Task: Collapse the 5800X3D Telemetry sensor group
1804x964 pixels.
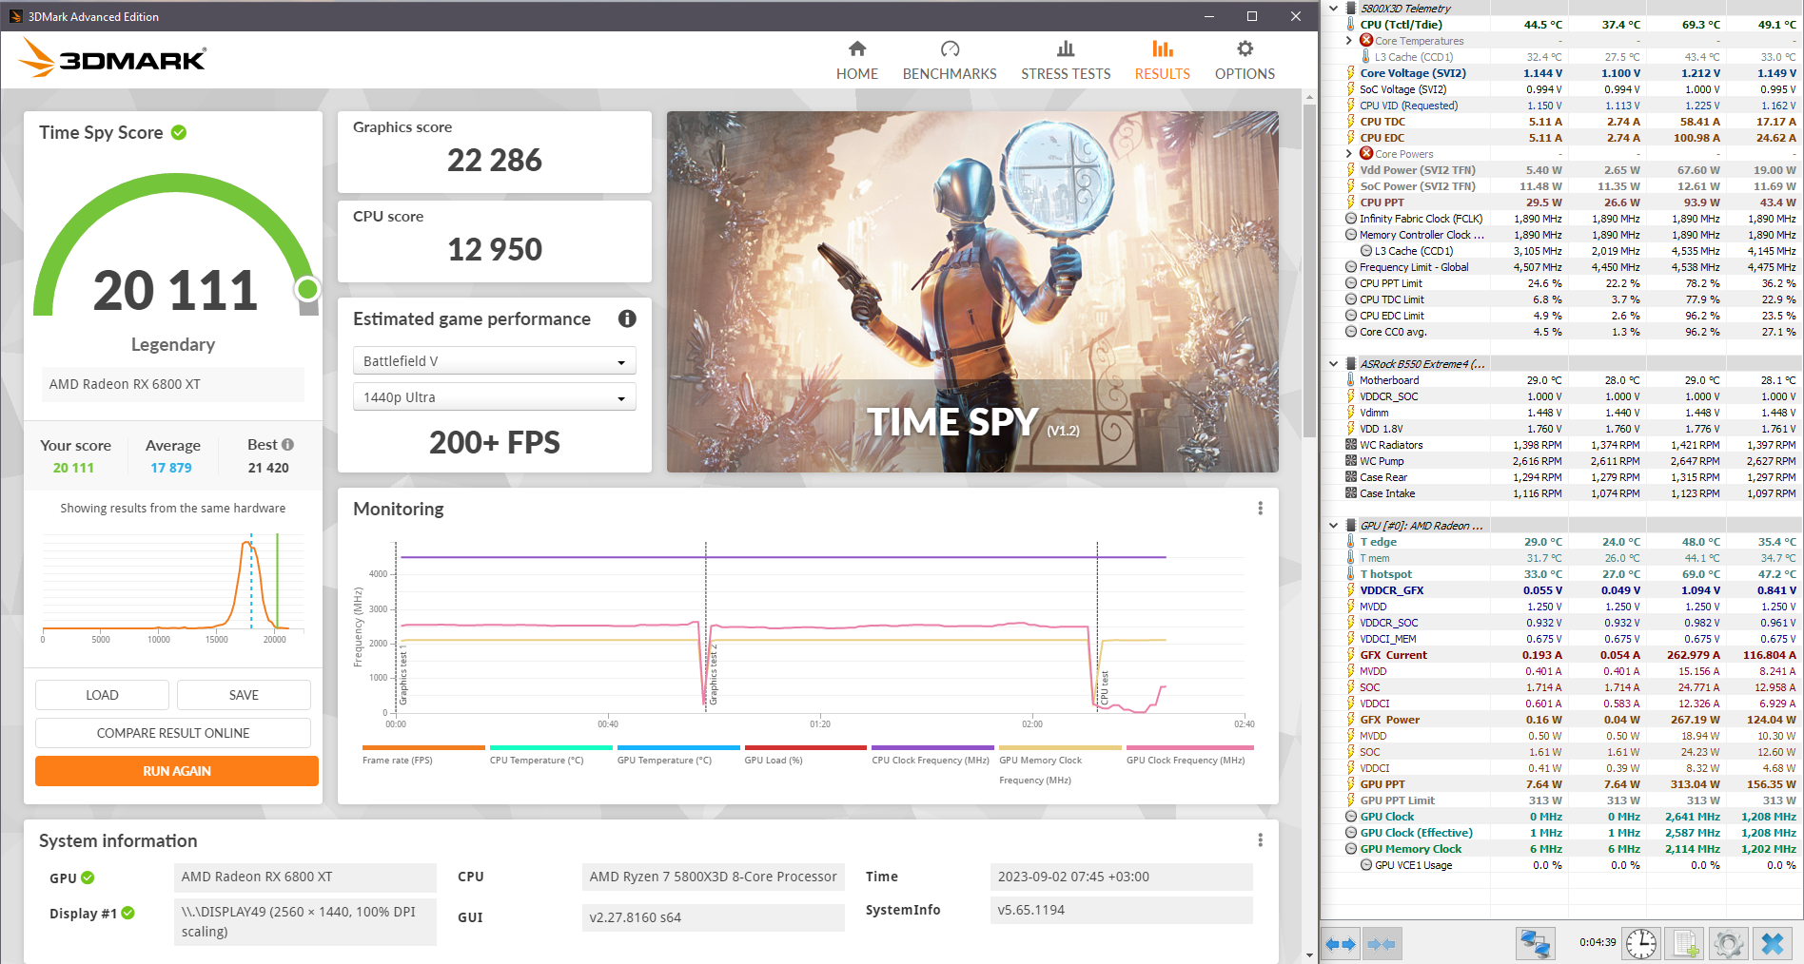Action: pyautogui.click(x=1333, y=9)
